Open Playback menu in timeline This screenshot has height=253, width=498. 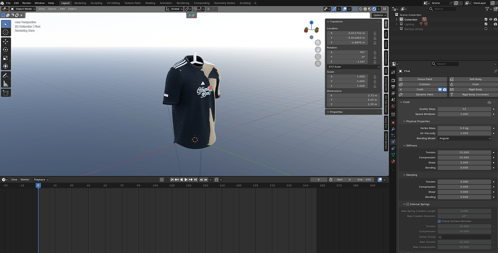(41, 180)
